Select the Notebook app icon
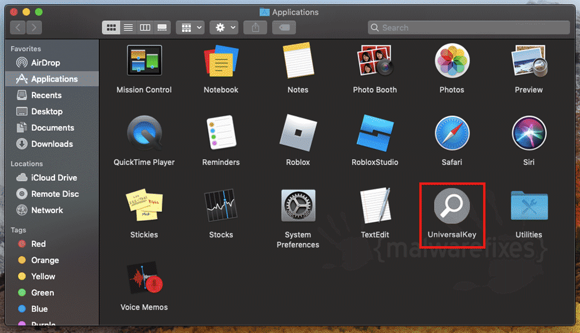Image resolution: width=580 pixels, height=333 pixels. pos(221,61)
